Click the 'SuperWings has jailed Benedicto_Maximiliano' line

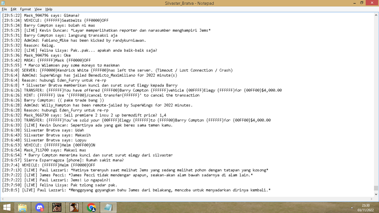point(90,75)
